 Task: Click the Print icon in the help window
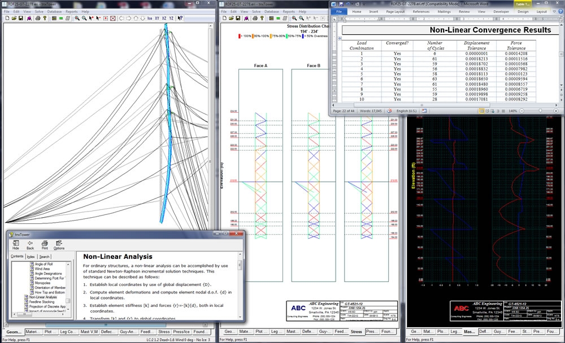(x=45, y=245)
